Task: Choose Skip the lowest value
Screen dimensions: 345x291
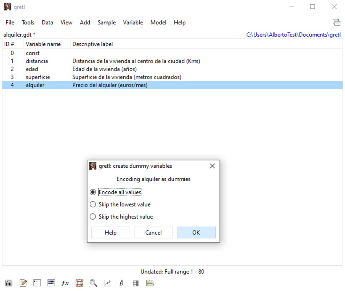Action: pos(120,204)
